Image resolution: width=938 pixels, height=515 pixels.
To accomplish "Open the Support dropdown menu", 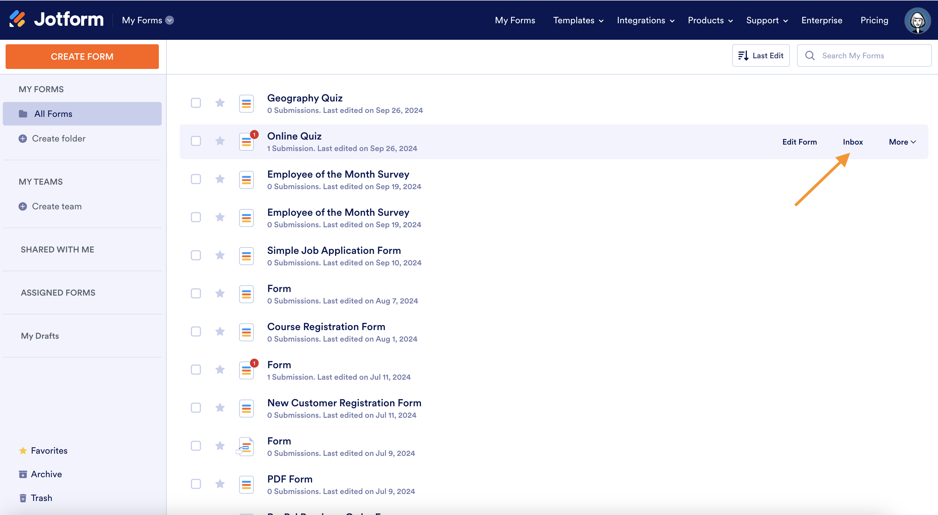I will click(x=766, y=20).
